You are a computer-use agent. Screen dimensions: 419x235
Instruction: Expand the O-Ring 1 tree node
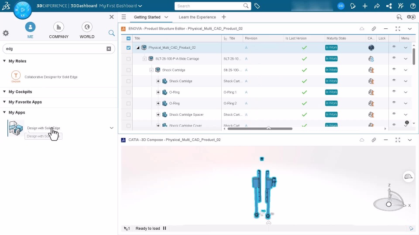coord(158,92)
